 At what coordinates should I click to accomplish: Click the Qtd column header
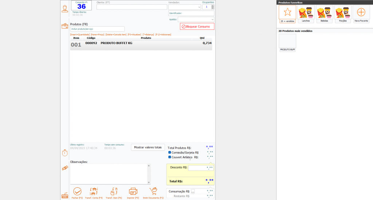pos(202,38)
